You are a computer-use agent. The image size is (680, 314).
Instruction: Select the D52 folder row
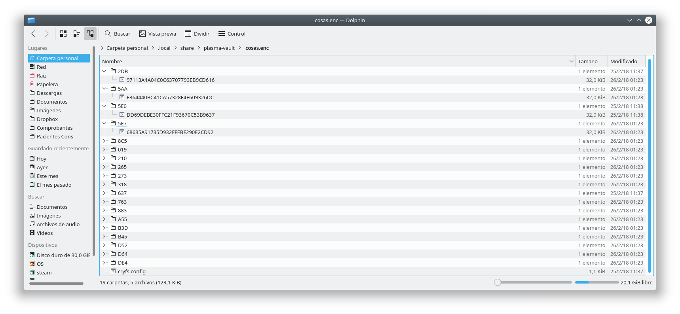click(x=373, y=245)
